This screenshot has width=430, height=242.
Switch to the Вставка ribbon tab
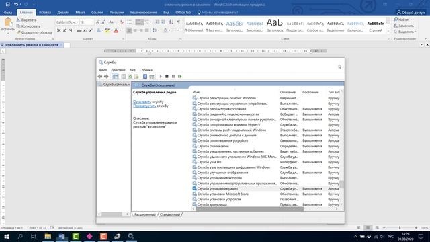45,12
